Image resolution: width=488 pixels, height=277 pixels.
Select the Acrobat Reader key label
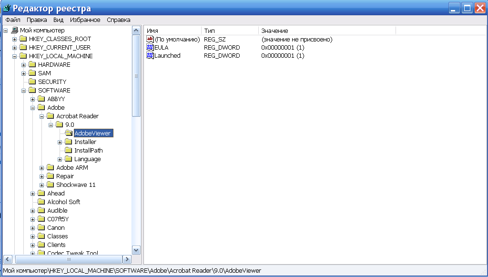coord(78,116)
